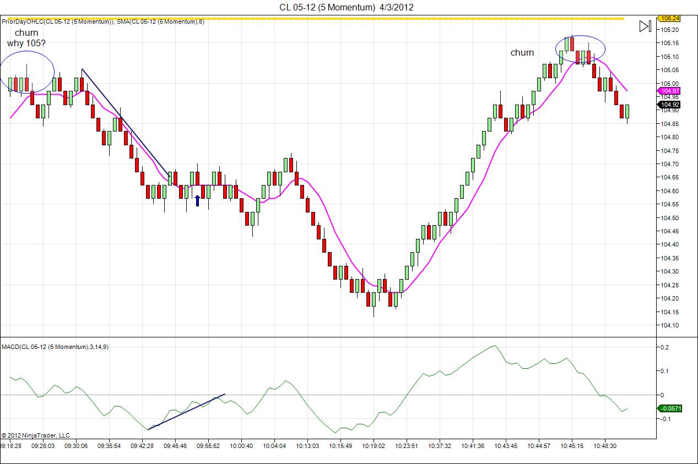Select the 'churn' annotation near the top right
Image resolution: width=698 pixels, height=464 pixels.
[522, 53]
